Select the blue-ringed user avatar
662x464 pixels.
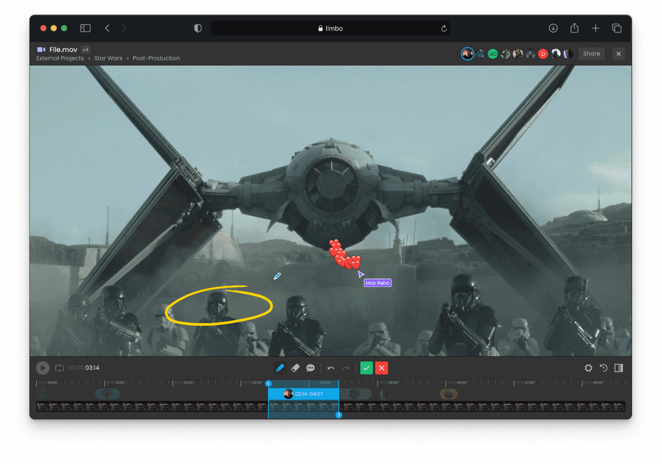click(x=467, y=54)
